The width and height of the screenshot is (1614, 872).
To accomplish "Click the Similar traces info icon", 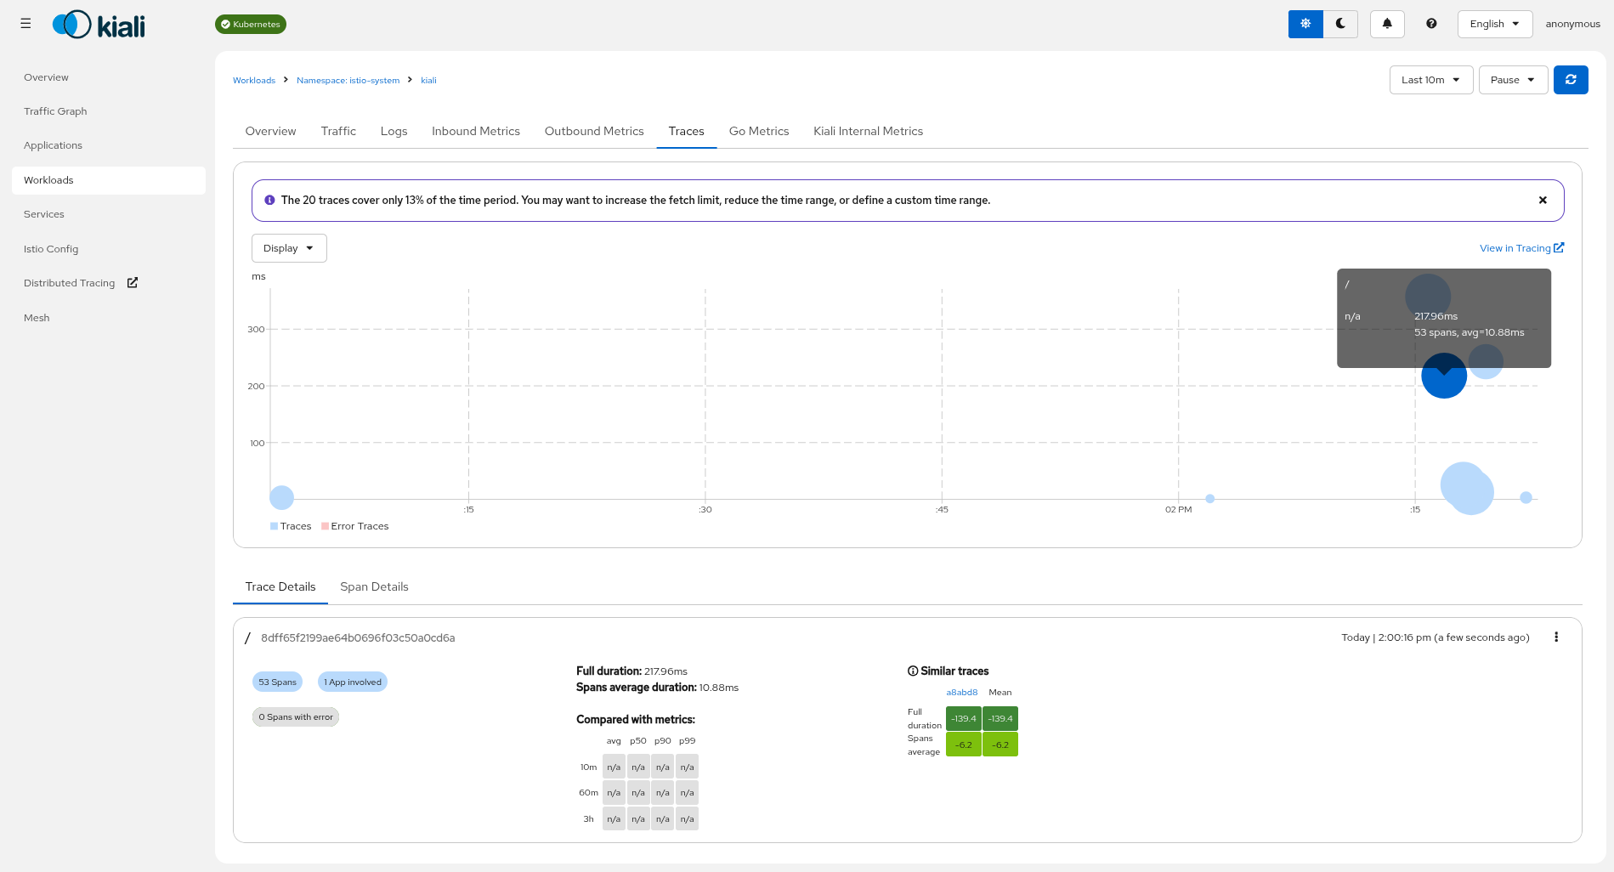I will pyautogui.click(x=913, y=671).
